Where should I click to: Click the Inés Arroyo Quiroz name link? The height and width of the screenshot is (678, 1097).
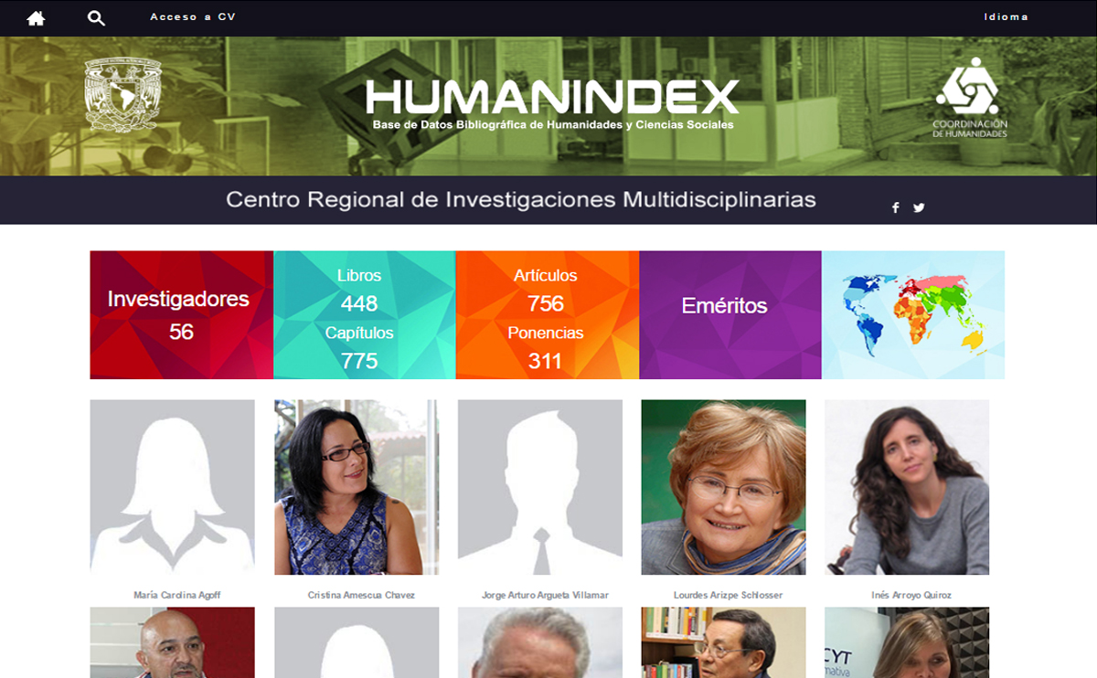911,595
